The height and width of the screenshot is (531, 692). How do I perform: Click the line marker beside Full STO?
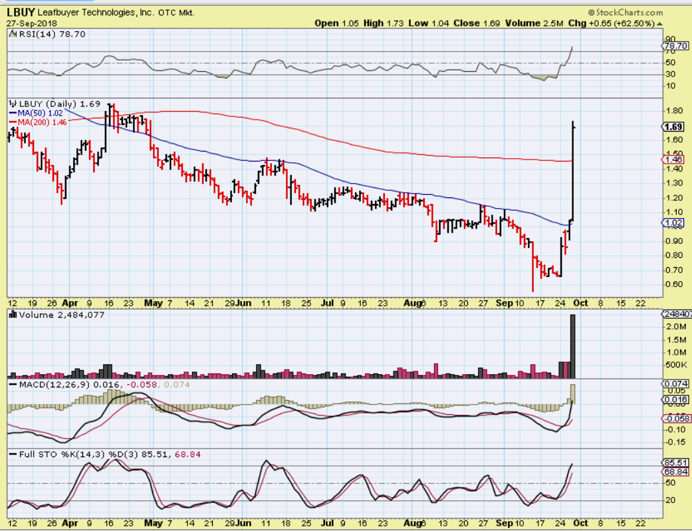[13, 454]
